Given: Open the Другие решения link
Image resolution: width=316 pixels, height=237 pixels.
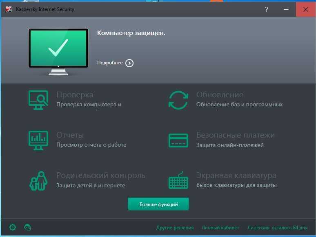Looking at the screenshot, I should (x=175, y=228).
